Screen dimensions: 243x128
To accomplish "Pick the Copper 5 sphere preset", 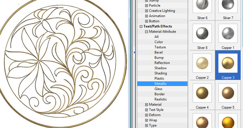I will (x=228, y=93).
